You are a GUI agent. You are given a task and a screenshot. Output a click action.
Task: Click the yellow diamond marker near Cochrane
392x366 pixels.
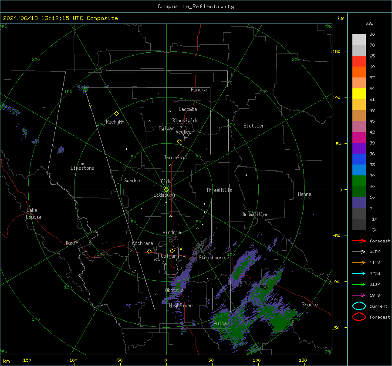pyautogui.click(x=149, y=251)
